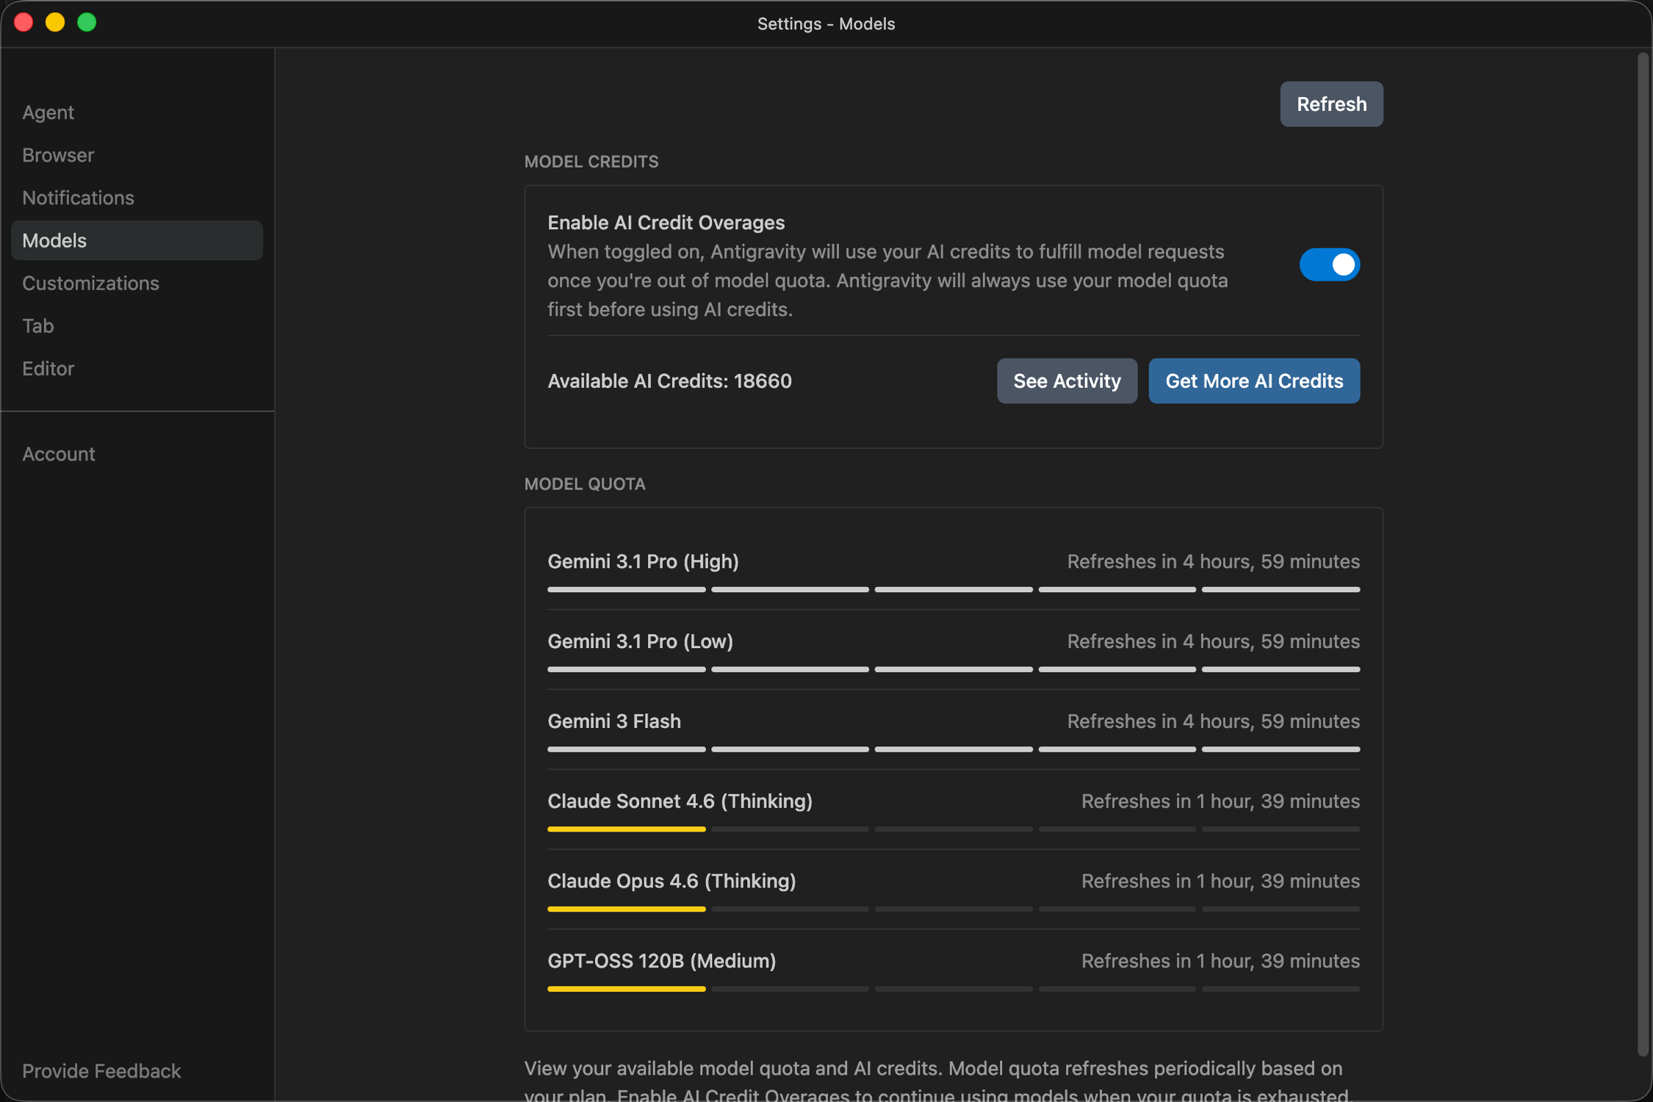
Task: Click the red close window button
Action: pyautogui.click(x=24, y=22)
